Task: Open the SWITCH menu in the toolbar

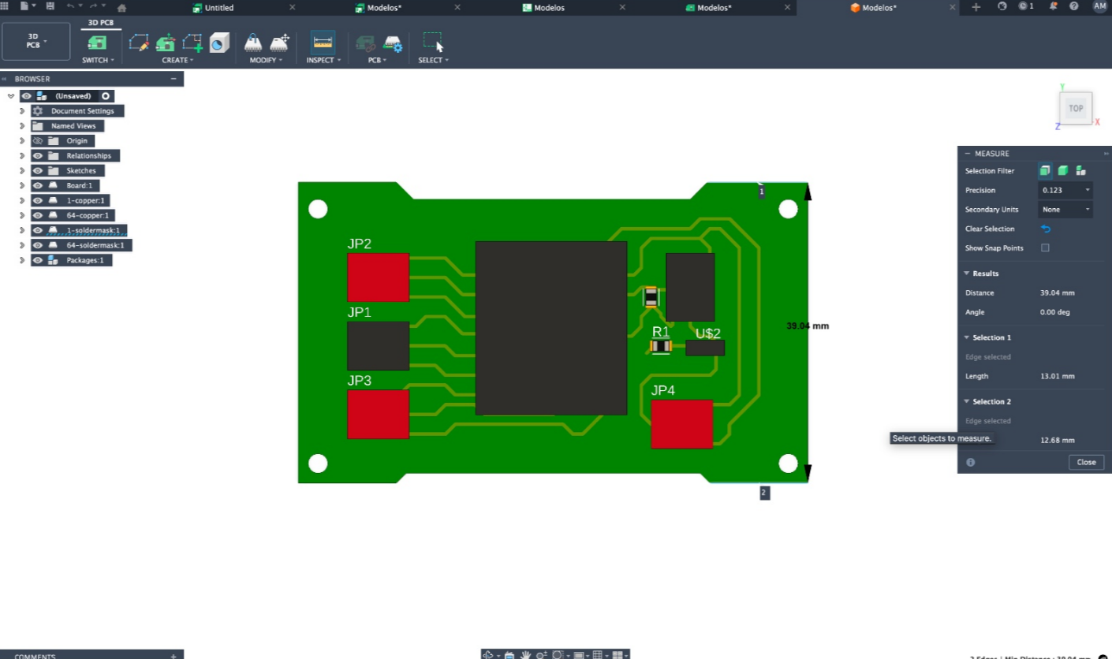Action: point(96,60)
